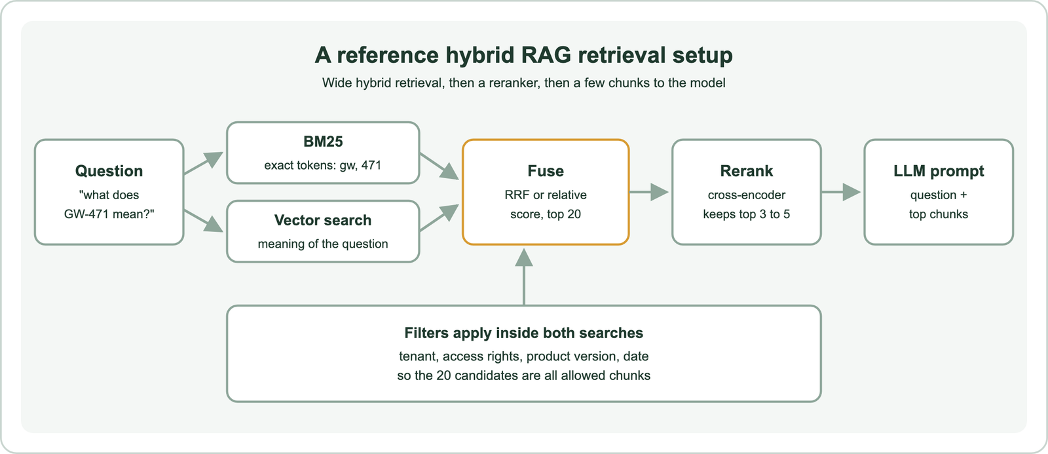Click the subtitle starting 'Wide hybrid retrieval'
The image size is (1048, 454).
click(523, 83)
